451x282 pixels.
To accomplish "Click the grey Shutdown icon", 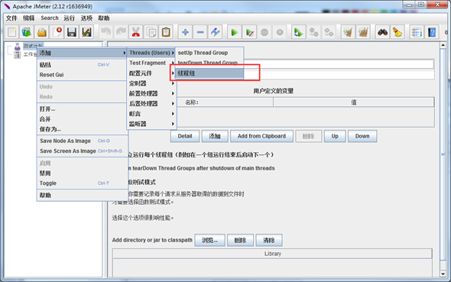I will click(x=279, y=32).
